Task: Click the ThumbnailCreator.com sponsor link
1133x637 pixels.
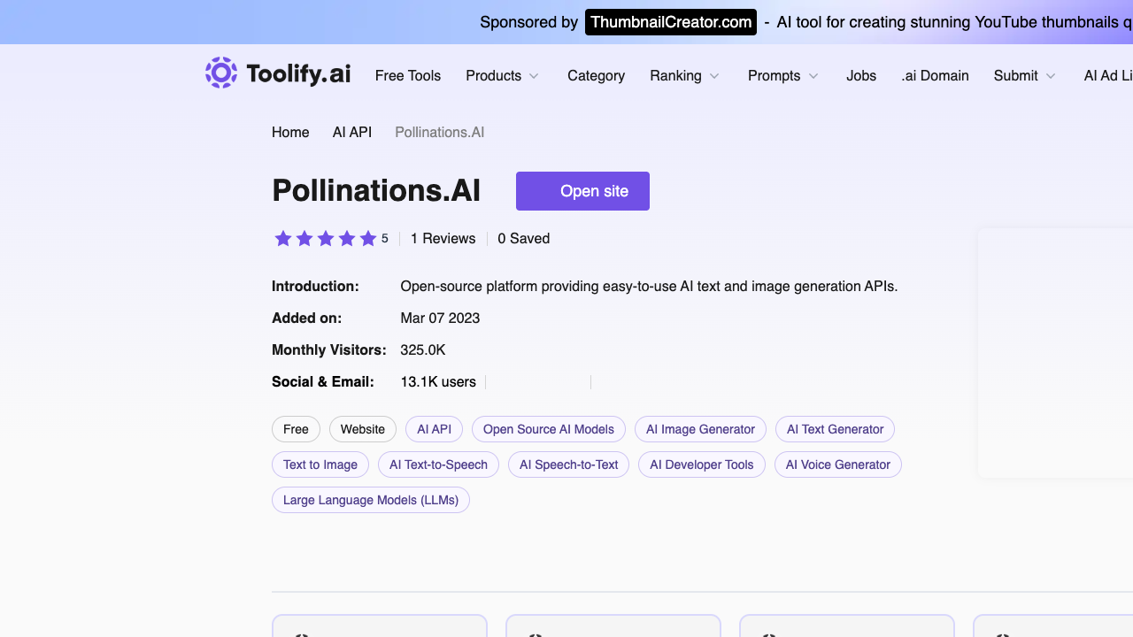Action: tap(671, 22)
